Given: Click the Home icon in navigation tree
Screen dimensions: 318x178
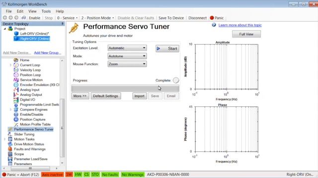Looking at the screenshot, I should [16, 60].
